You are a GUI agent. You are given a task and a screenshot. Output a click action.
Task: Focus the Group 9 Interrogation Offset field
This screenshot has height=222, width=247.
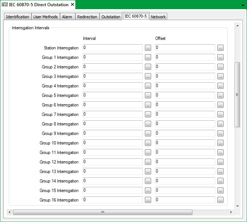185,133
